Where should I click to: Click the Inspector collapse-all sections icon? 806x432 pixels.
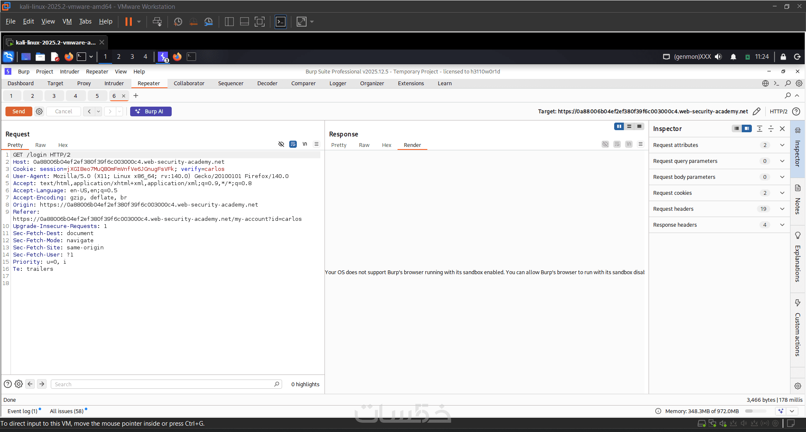coord(771,129)
